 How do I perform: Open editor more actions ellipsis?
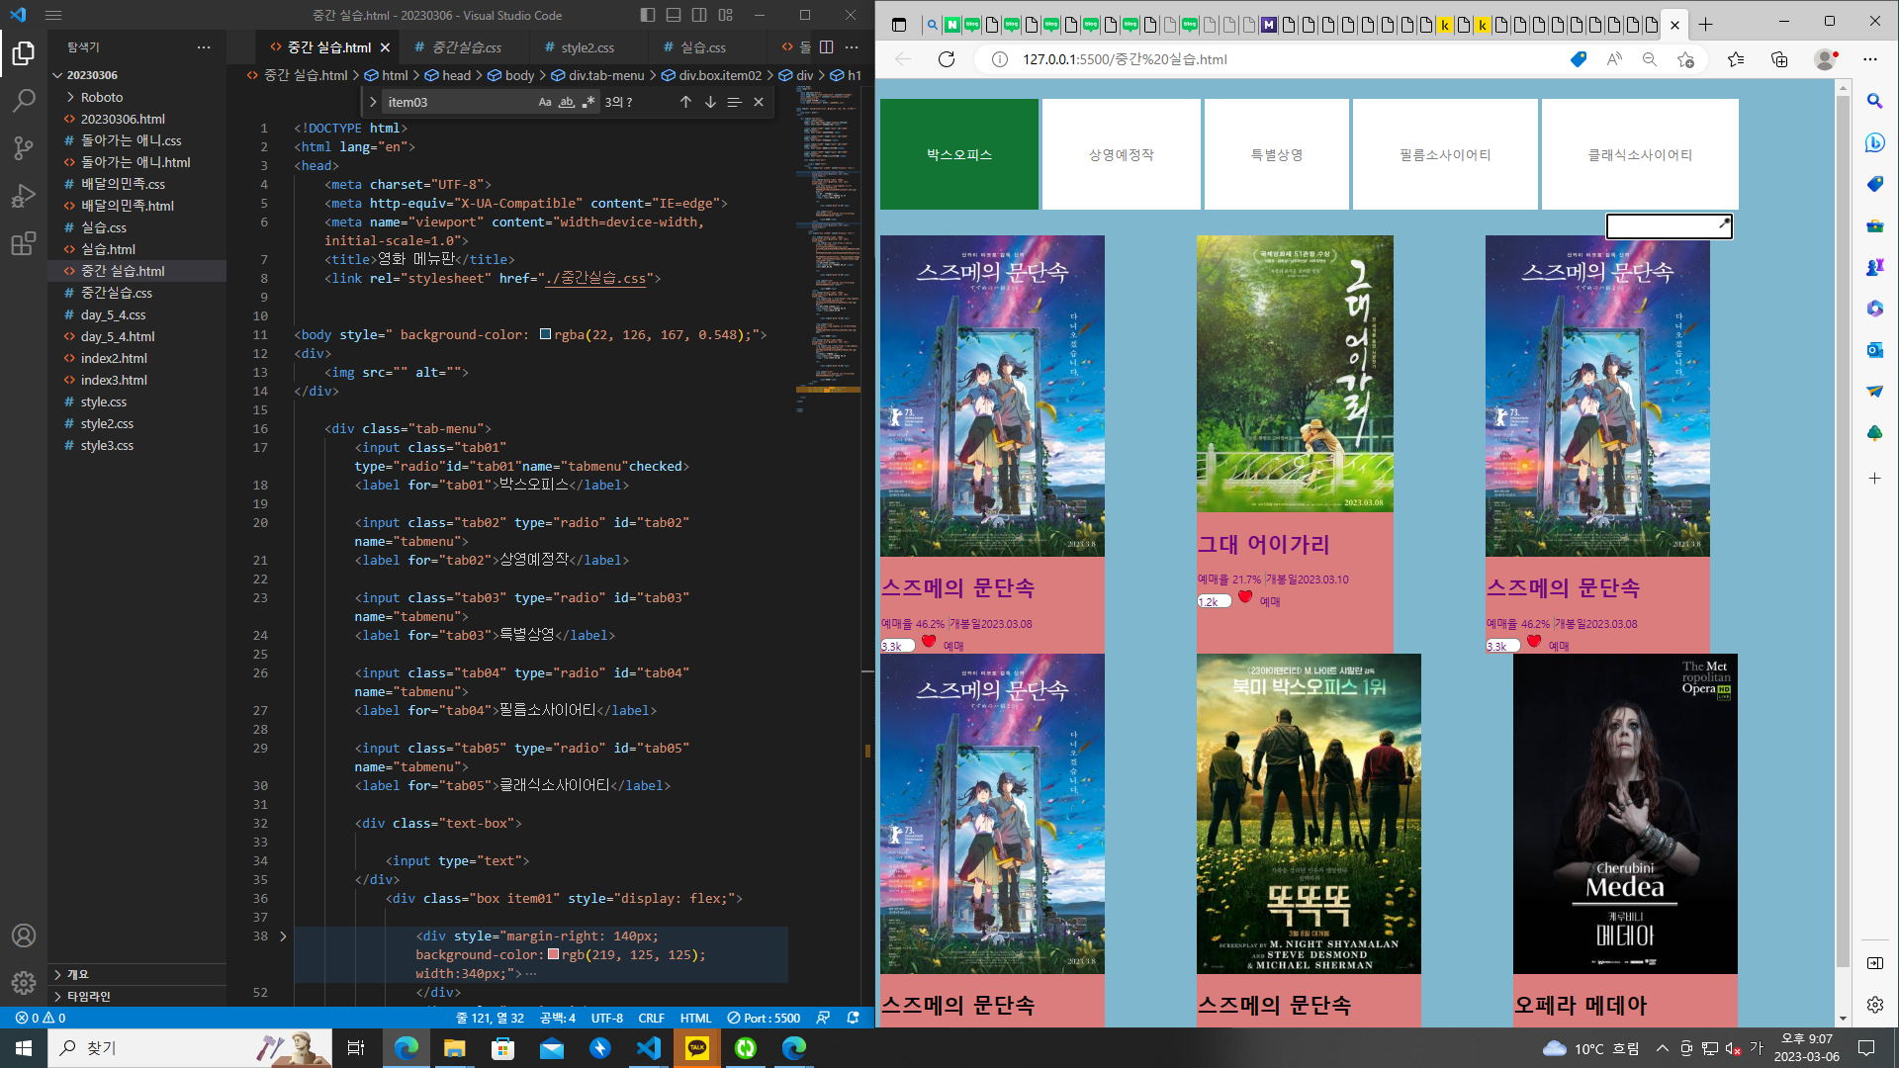click(852, 46)
